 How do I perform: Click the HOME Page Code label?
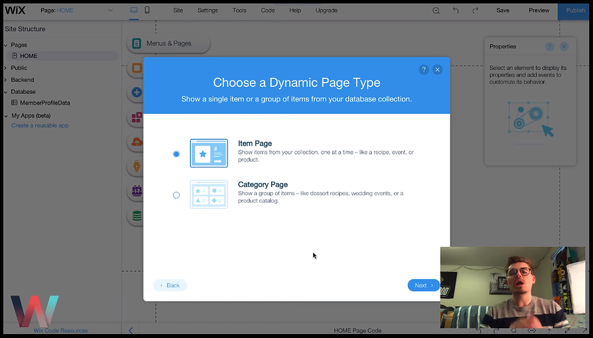coord(358,331)
